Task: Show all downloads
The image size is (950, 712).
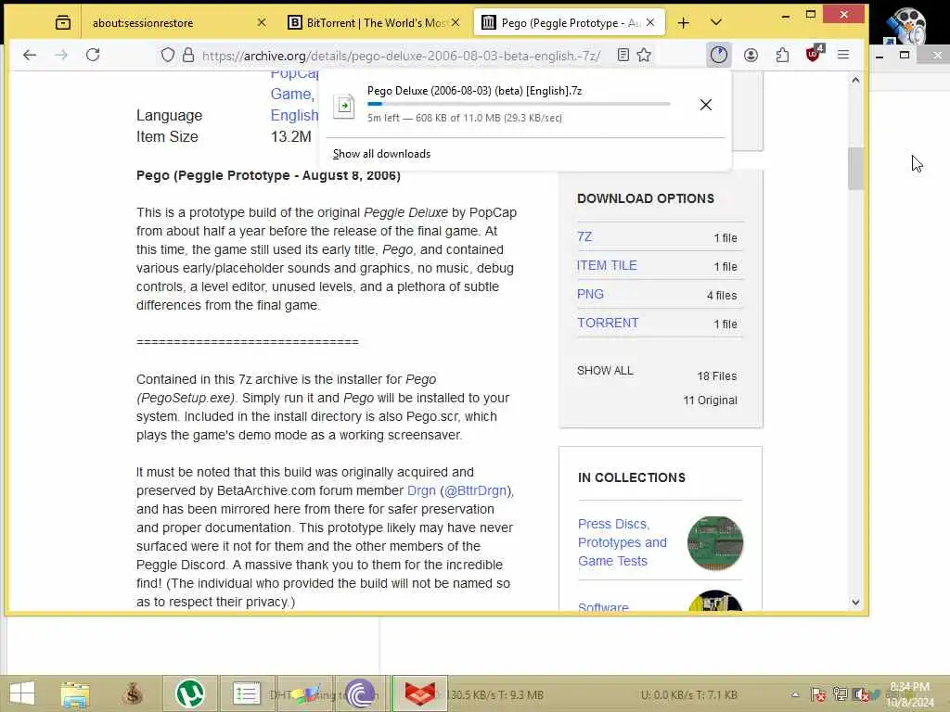Action: [x=381, y=154]
